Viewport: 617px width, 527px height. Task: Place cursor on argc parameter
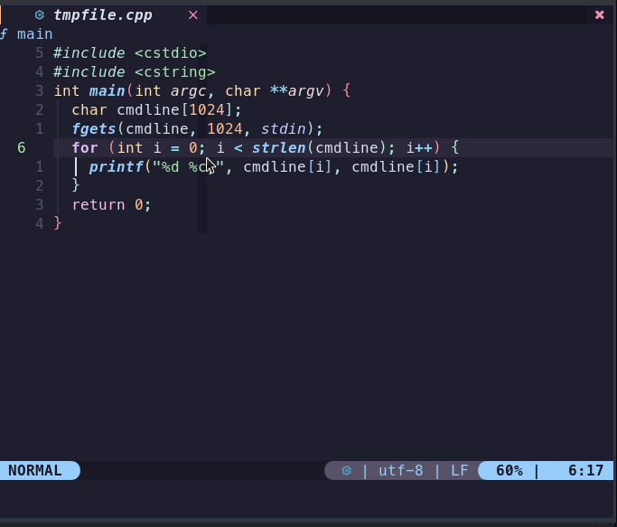(188, 91)
